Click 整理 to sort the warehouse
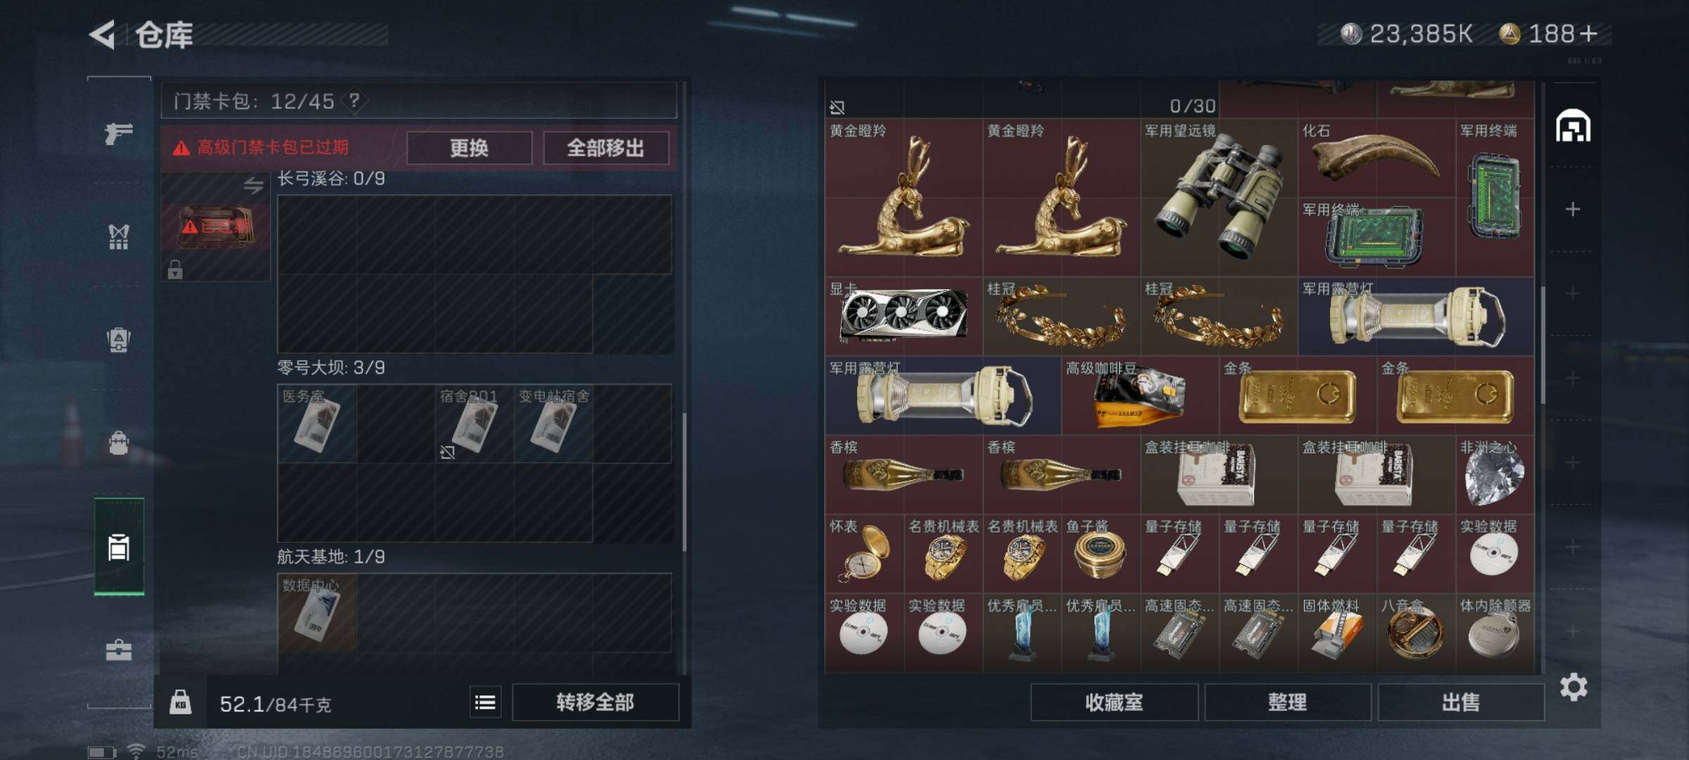Screen dimensions: 1689x760 click(x=1287, y=702)
